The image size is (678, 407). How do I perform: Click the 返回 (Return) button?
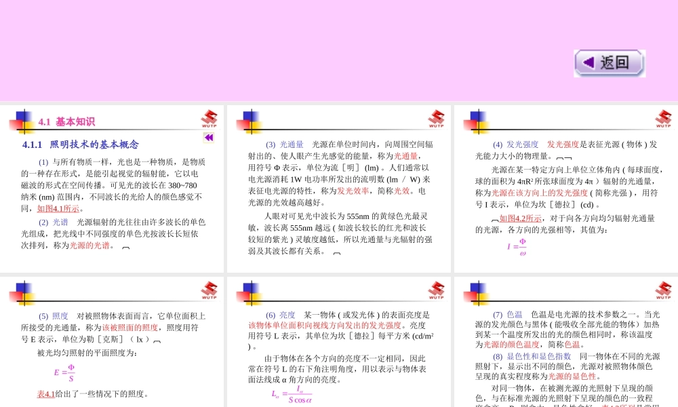tap(609, 62)
